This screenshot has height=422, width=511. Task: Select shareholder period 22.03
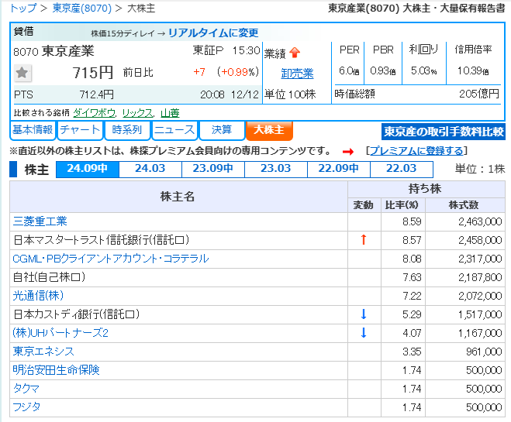pyautogui.click(x=402, y=169)
